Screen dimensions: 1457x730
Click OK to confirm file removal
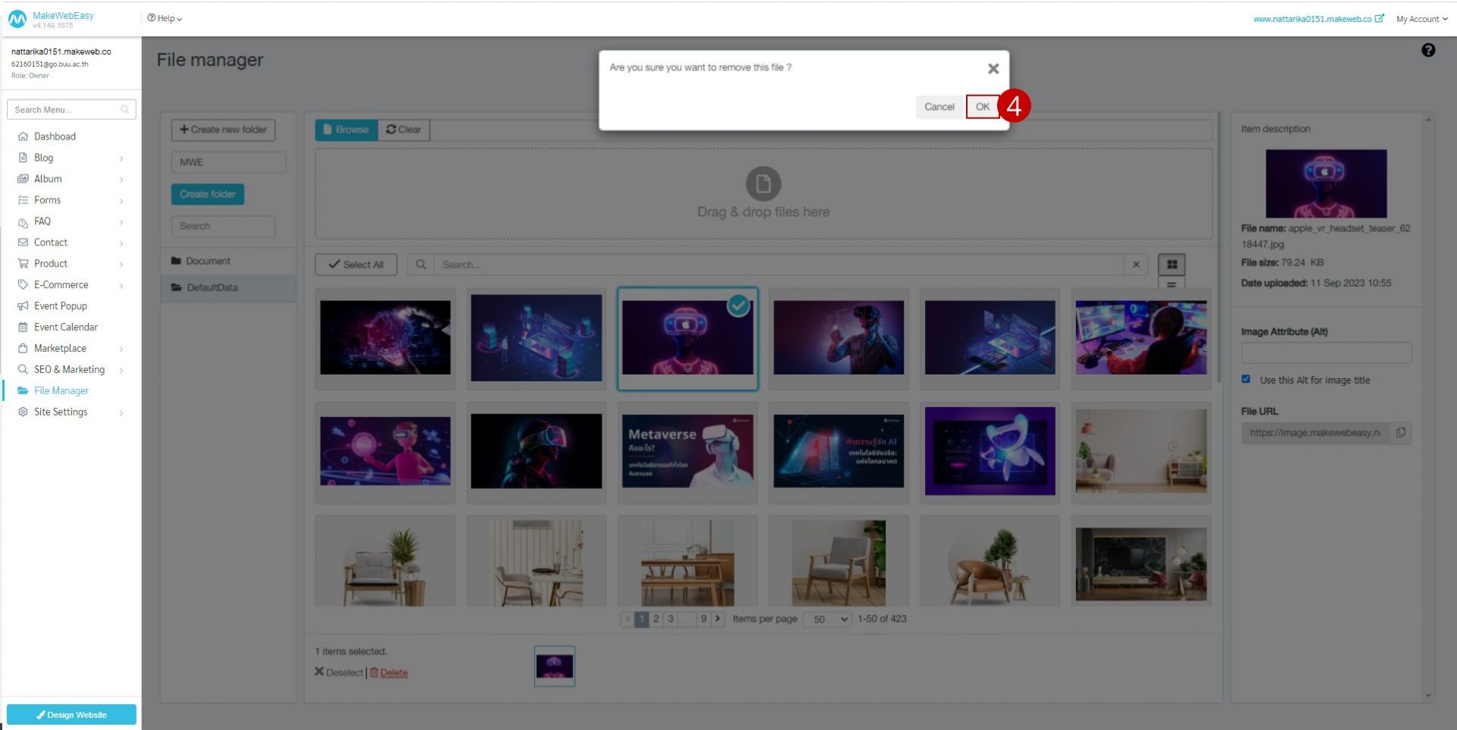[x=983, y=107]
